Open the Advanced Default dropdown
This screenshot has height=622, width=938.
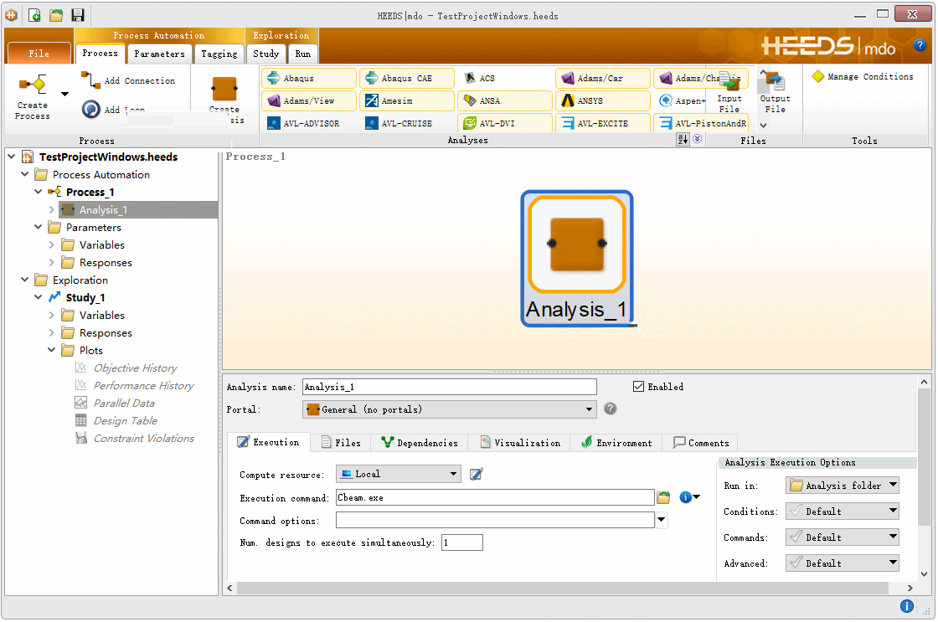point(843,563)
